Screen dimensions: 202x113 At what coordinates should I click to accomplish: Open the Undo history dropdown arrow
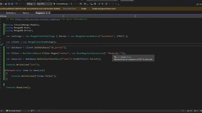(19, 4)
